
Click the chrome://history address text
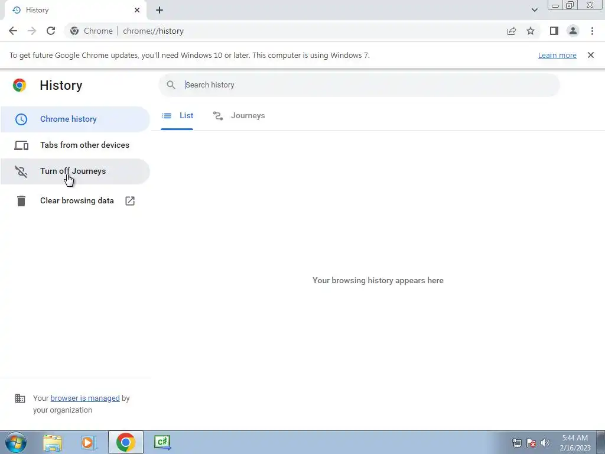[153, 31]
